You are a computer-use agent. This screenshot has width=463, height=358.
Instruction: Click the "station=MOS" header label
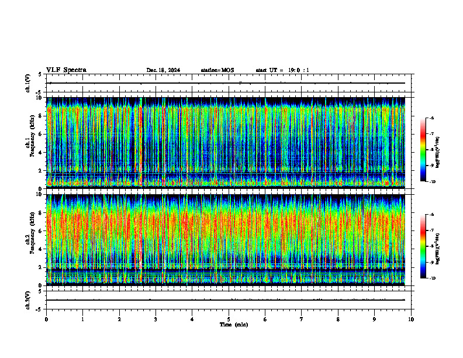click(x=217, y=70)
